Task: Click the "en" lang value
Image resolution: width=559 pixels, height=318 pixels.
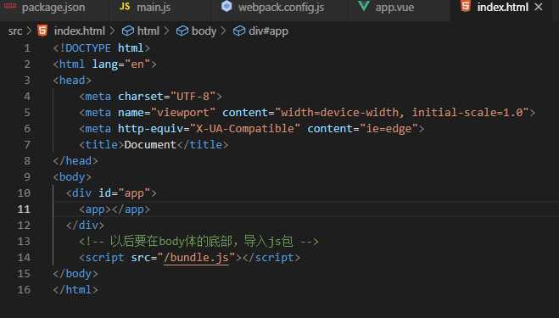Action: (x=137, y=64)
